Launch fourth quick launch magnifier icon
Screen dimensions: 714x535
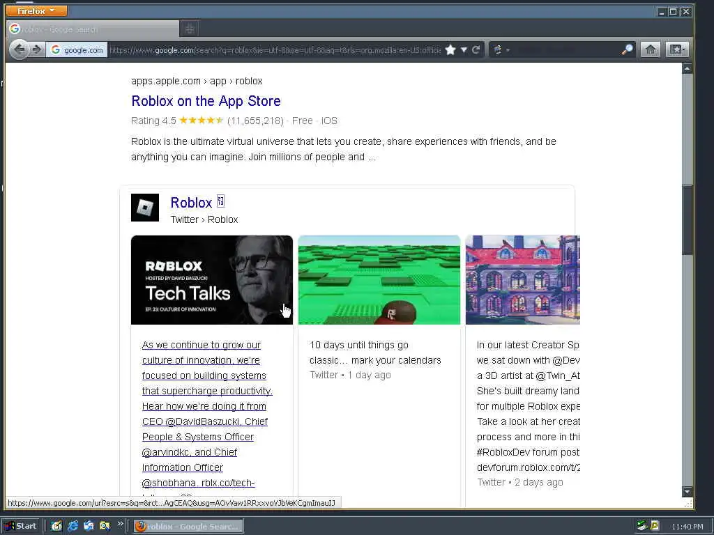(105, 526)
